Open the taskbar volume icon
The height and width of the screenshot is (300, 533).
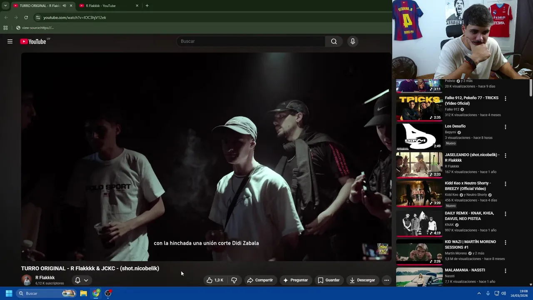503,293
